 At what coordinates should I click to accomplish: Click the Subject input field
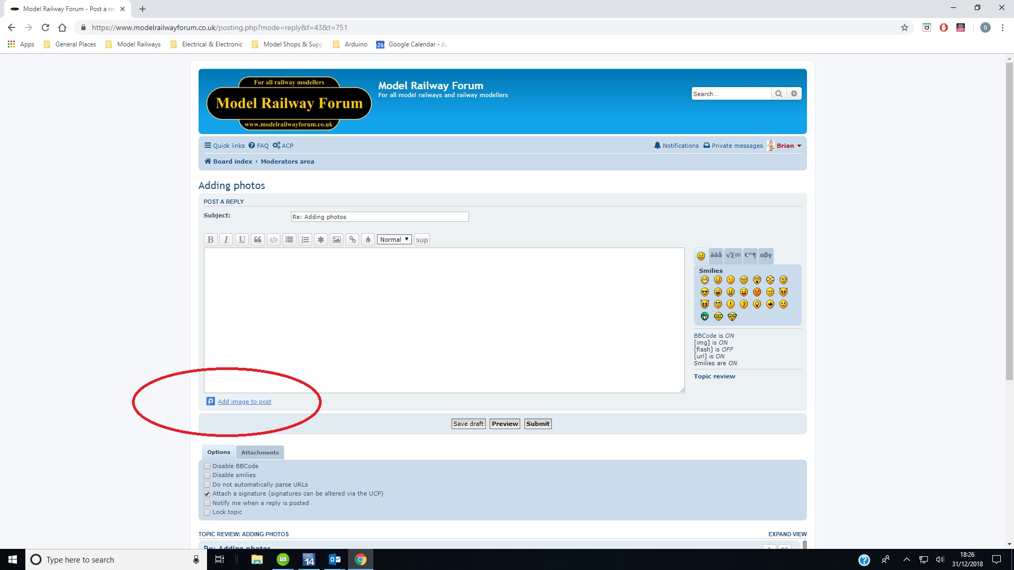coord(380,217)
